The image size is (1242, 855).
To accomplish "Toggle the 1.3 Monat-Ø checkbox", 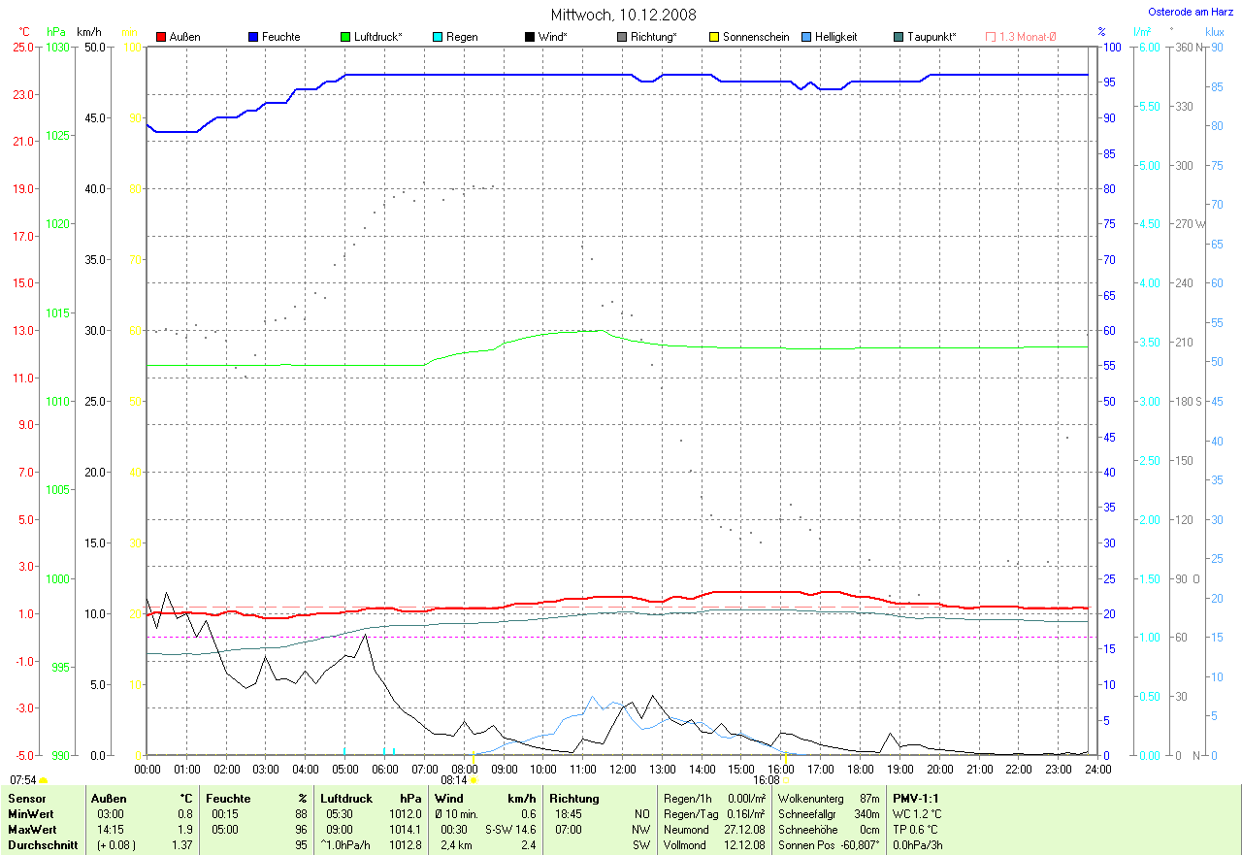I will click(991, 37).
